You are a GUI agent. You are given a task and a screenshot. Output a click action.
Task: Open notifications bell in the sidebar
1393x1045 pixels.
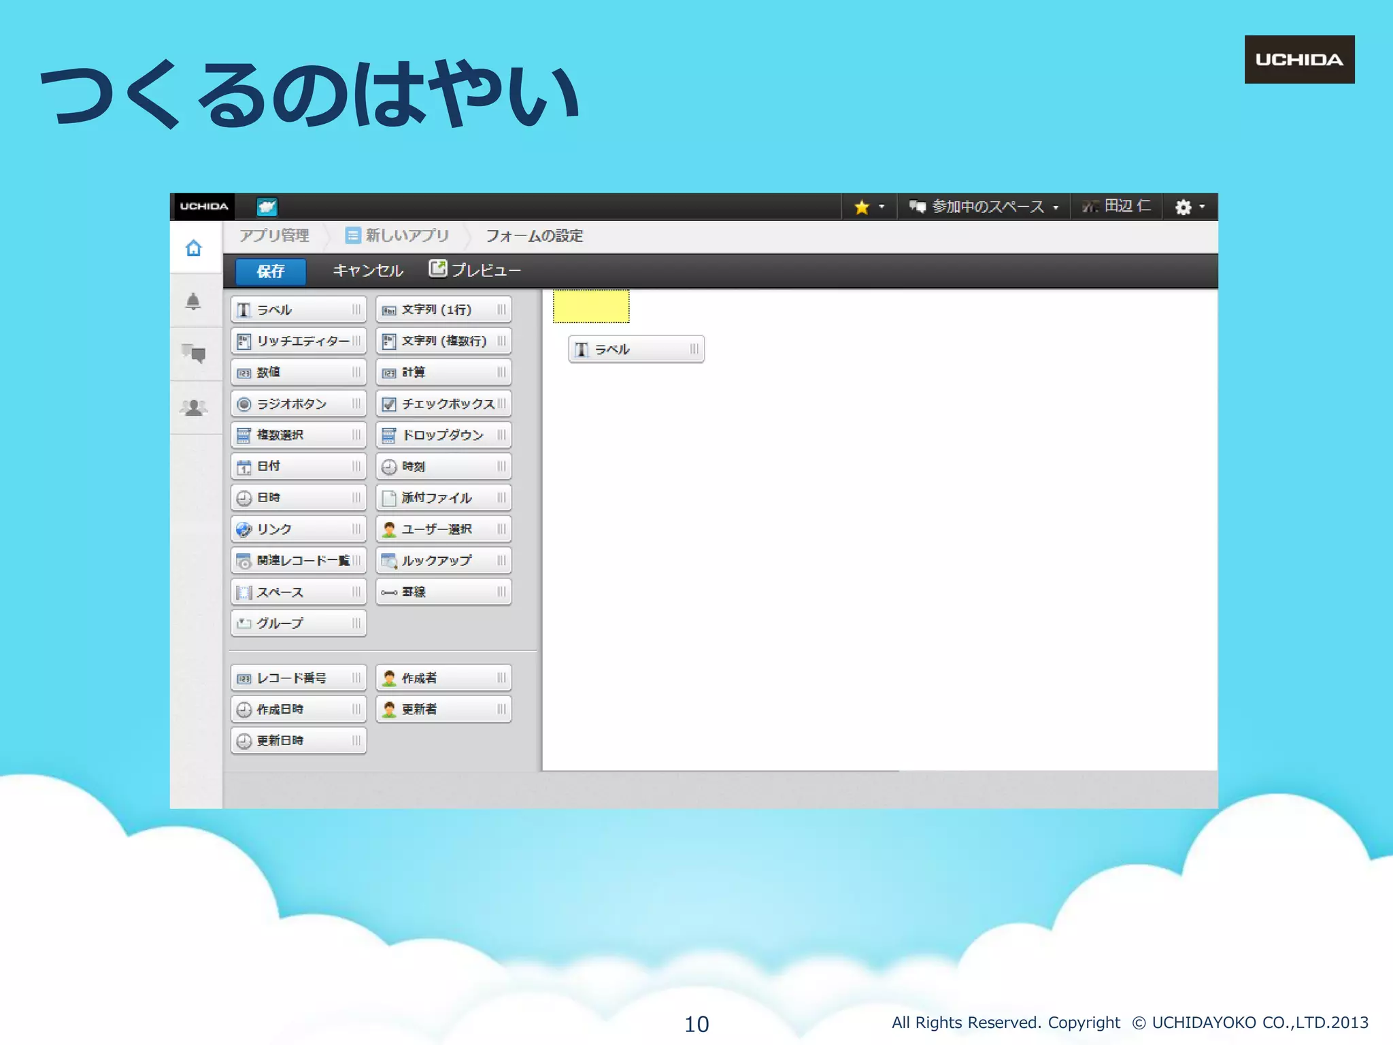click(x=193, y=301)
